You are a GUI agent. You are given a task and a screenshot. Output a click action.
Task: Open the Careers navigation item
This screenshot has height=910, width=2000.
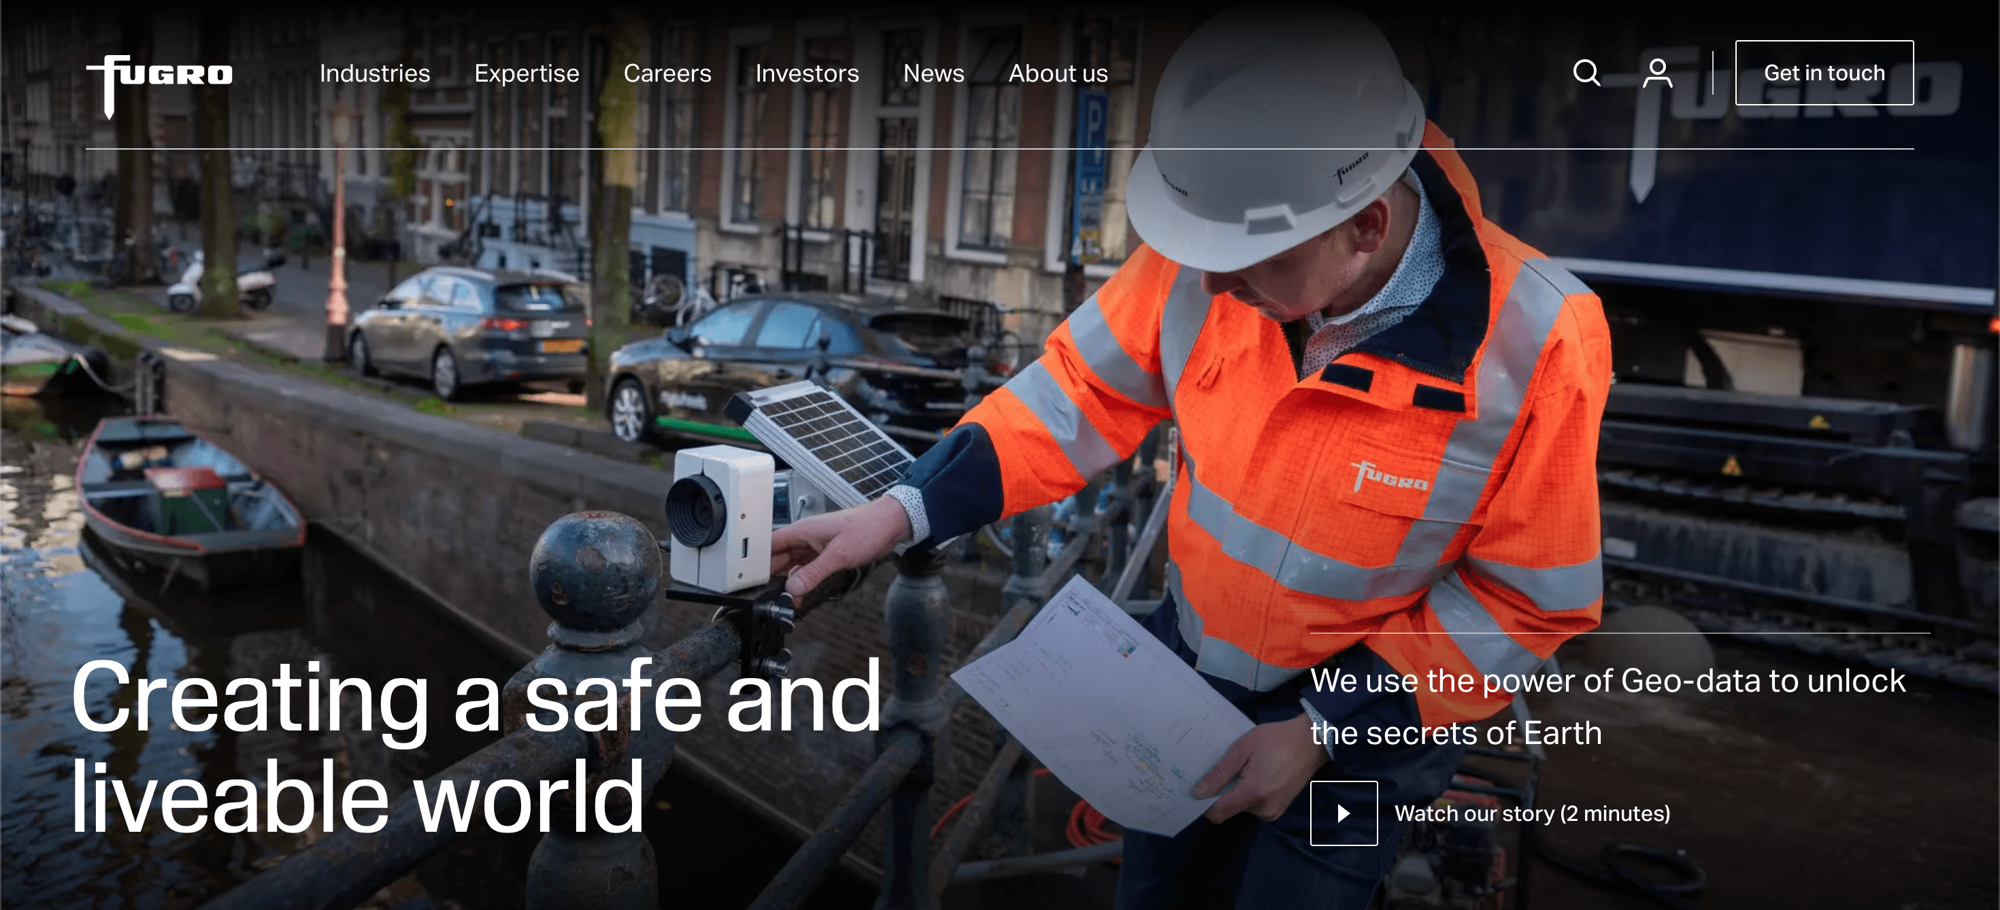click(x=667, y=73)
